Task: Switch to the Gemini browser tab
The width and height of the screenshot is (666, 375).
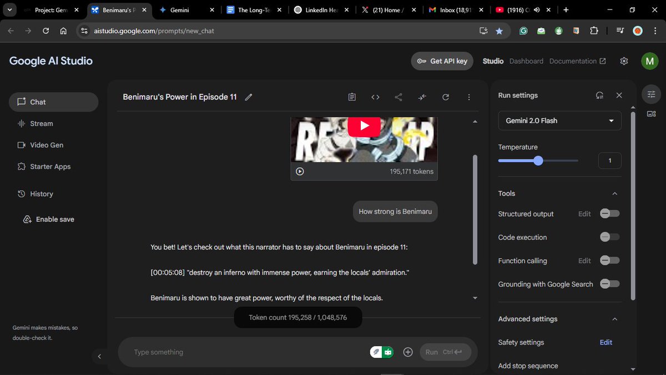Action: (185, 10)
